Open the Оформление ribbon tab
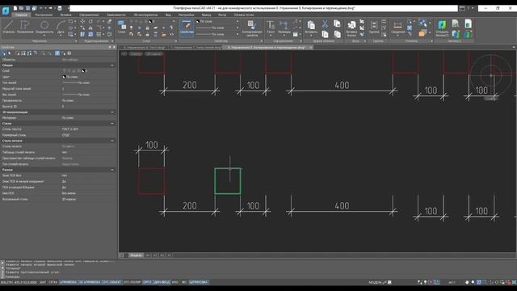The height and width of the screenshot is (291, 517). click(x=89, y=15)
